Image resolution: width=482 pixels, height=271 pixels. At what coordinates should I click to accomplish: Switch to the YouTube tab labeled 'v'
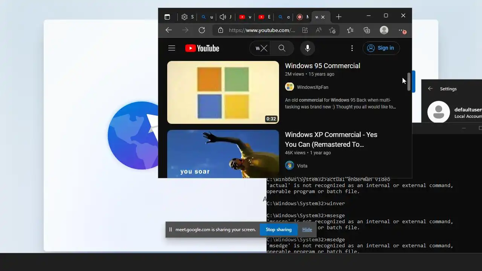tap(245, 17)
